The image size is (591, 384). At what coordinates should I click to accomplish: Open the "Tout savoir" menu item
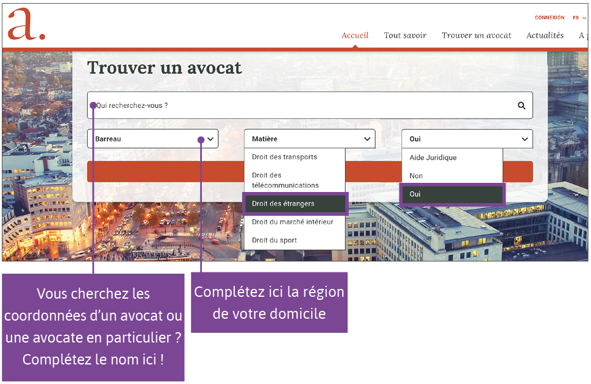pyautogui.click(x=405, y=35)
